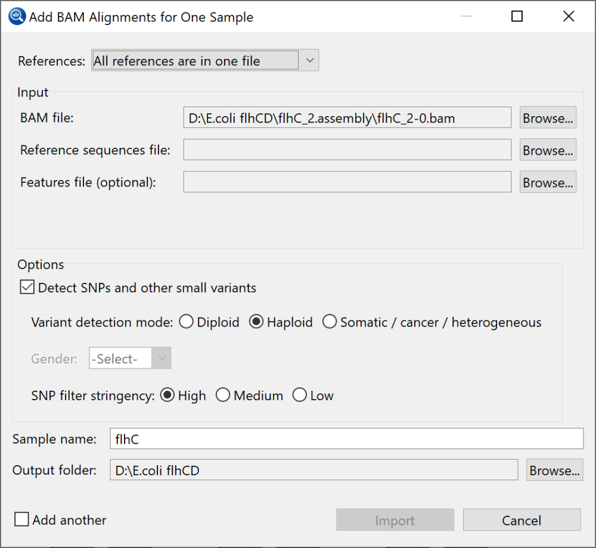Set SNP filter stringency to Medium
Viewport: 596px width, 548px height.
point(223,395)
